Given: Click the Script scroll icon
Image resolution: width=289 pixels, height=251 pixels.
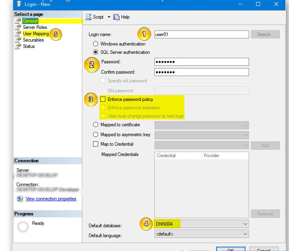Looking at the screenshot, I should 88,17.
